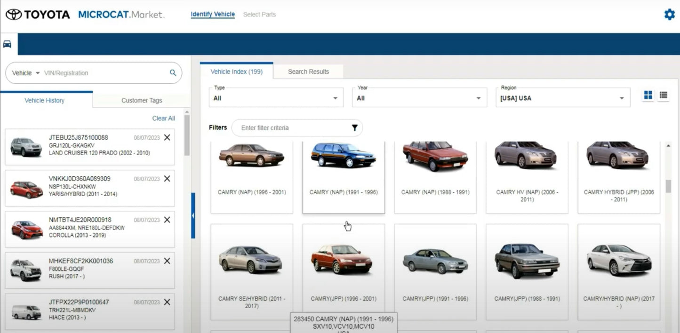Open the settings gear icon
This screenshot has height=333, width=680.
[x=669, y=15]
